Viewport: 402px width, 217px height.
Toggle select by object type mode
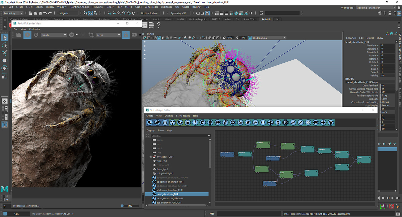click(x=90, y=13)
